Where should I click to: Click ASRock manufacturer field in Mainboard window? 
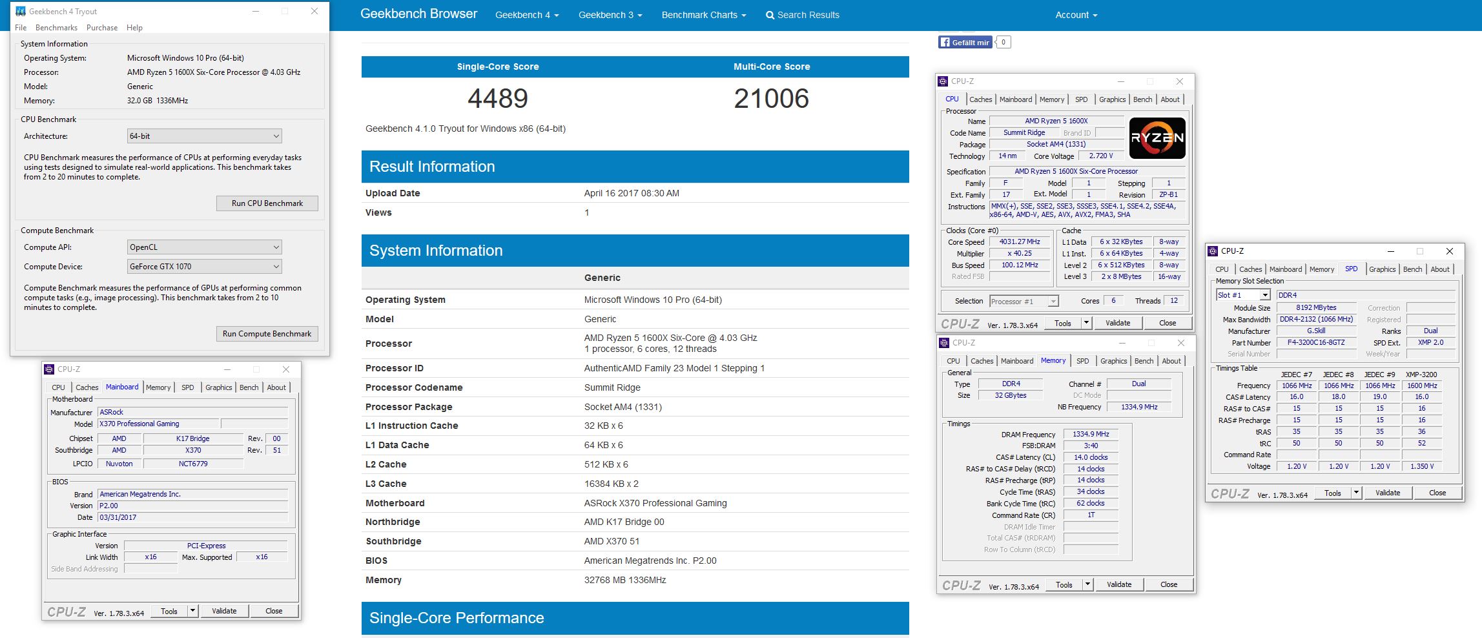(192, 412)
